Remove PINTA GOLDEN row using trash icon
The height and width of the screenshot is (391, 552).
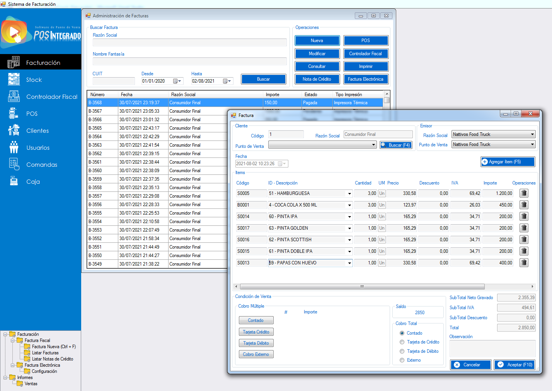[x=524, y=228]
